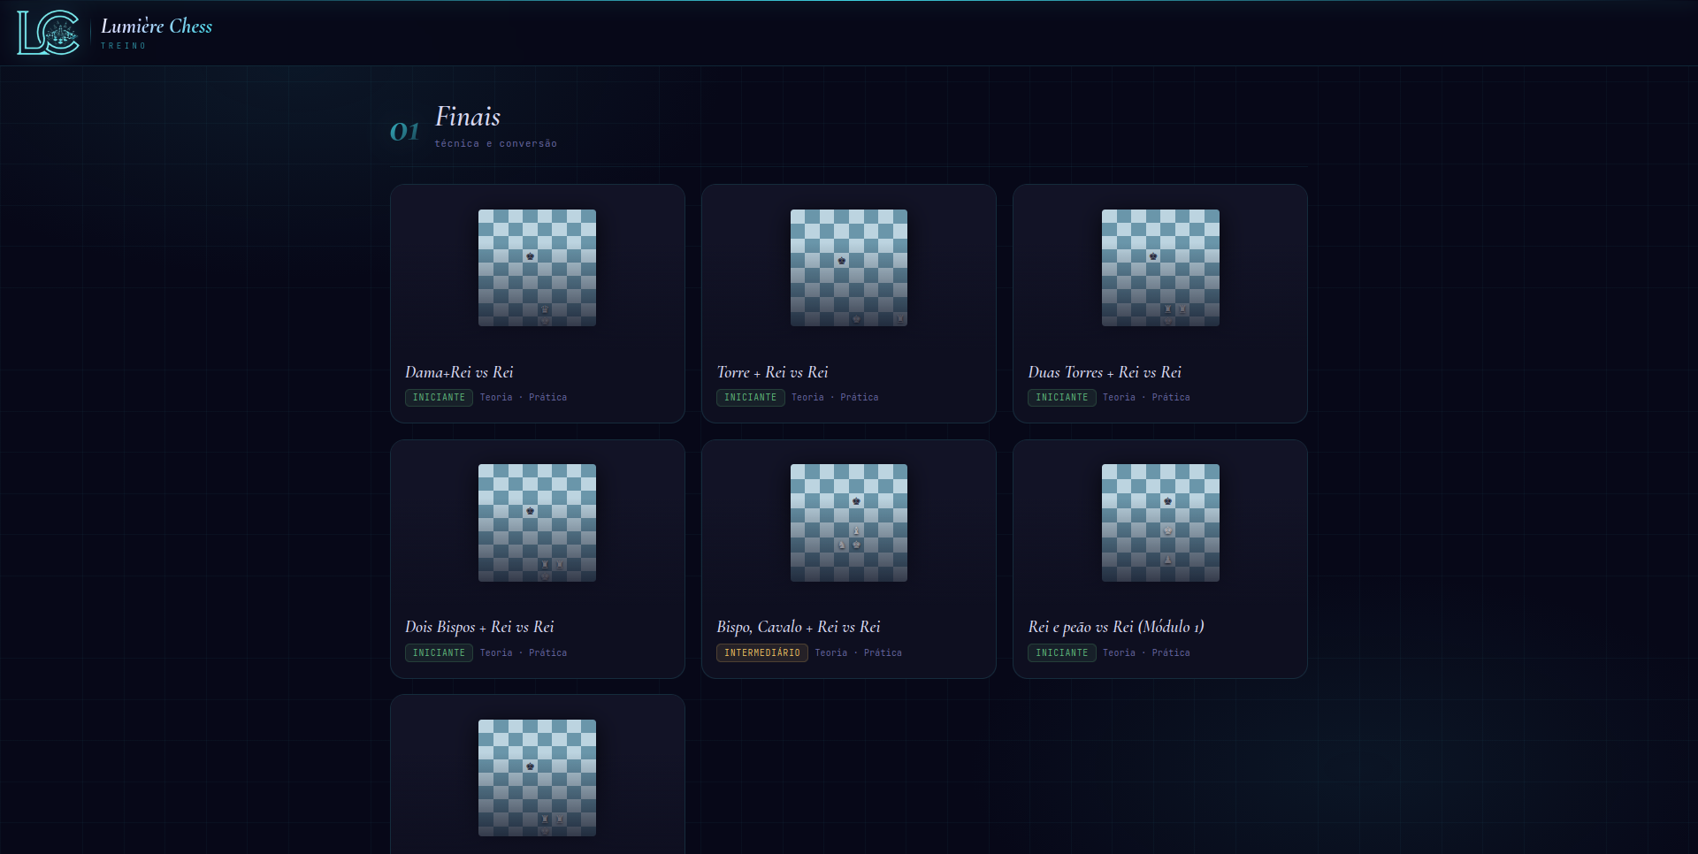Open Dois Bispos + Rei vs Rei lesson
Image resolution: width=1698 pixels, height=854 pixels.
[479, 627]
